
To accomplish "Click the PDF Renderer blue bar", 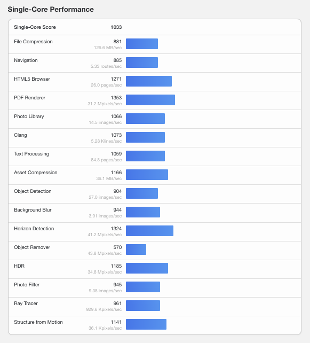I will [150, 100].
